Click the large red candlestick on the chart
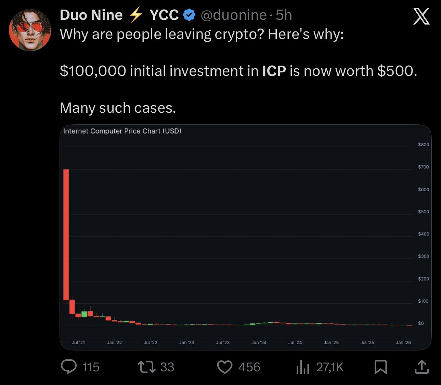 tap(66, 234)
